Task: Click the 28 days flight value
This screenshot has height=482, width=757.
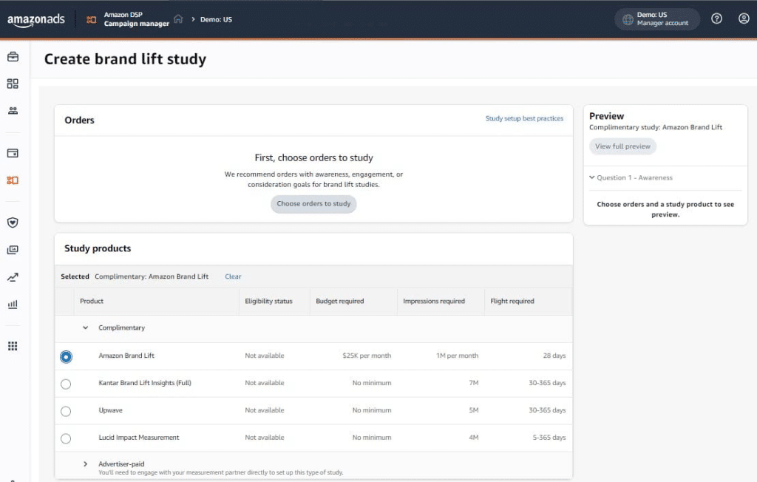Action: click(554, 356)
